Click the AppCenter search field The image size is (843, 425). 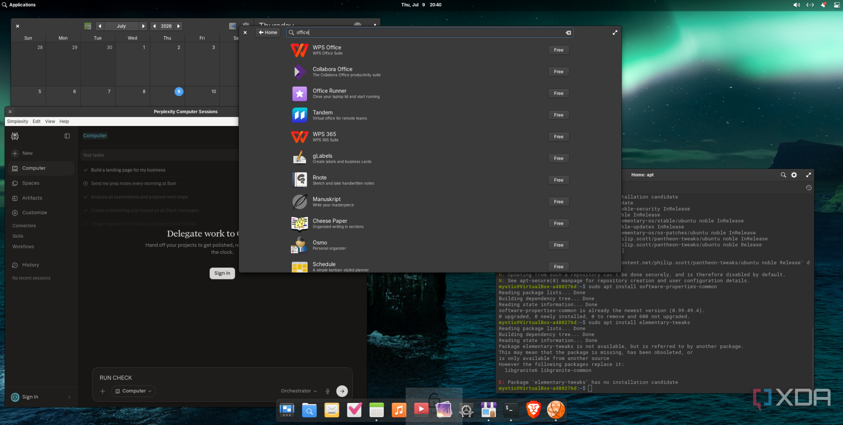point(430,32)
